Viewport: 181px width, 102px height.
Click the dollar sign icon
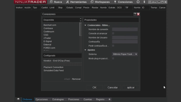[x=144, y=2]
